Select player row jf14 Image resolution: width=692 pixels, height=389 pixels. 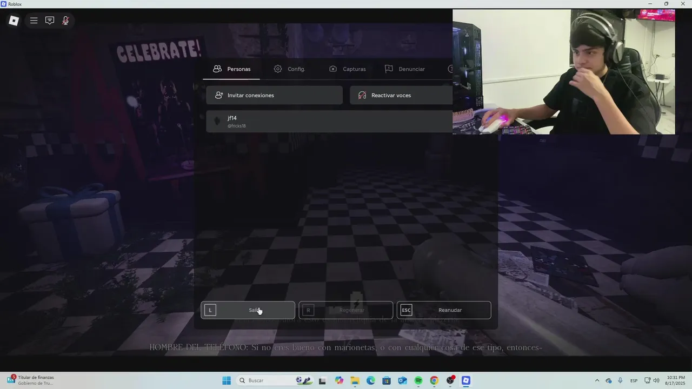pos(329,122)
